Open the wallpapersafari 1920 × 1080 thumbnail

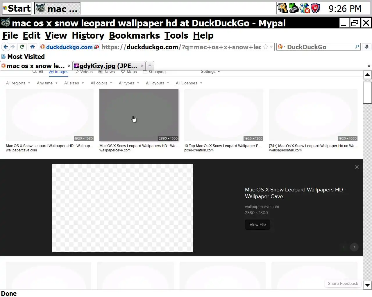pyautogui.click(x=313, y=115)
